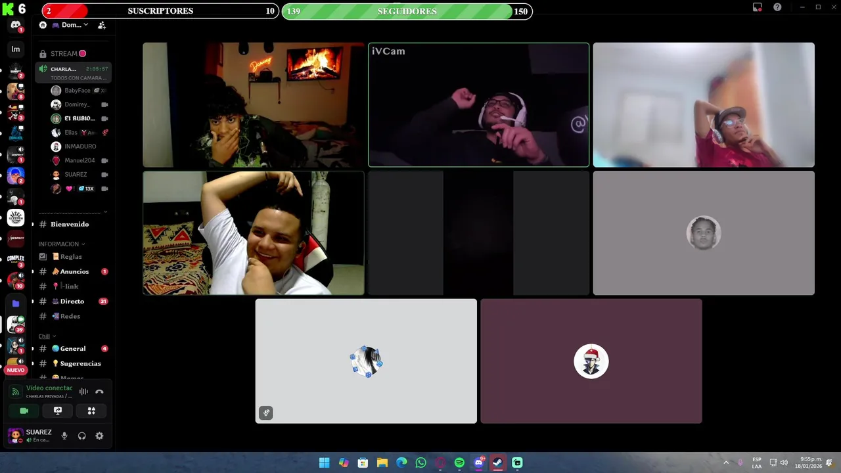
Task: Open activities launcher button
Action: [x=91, y=411]
